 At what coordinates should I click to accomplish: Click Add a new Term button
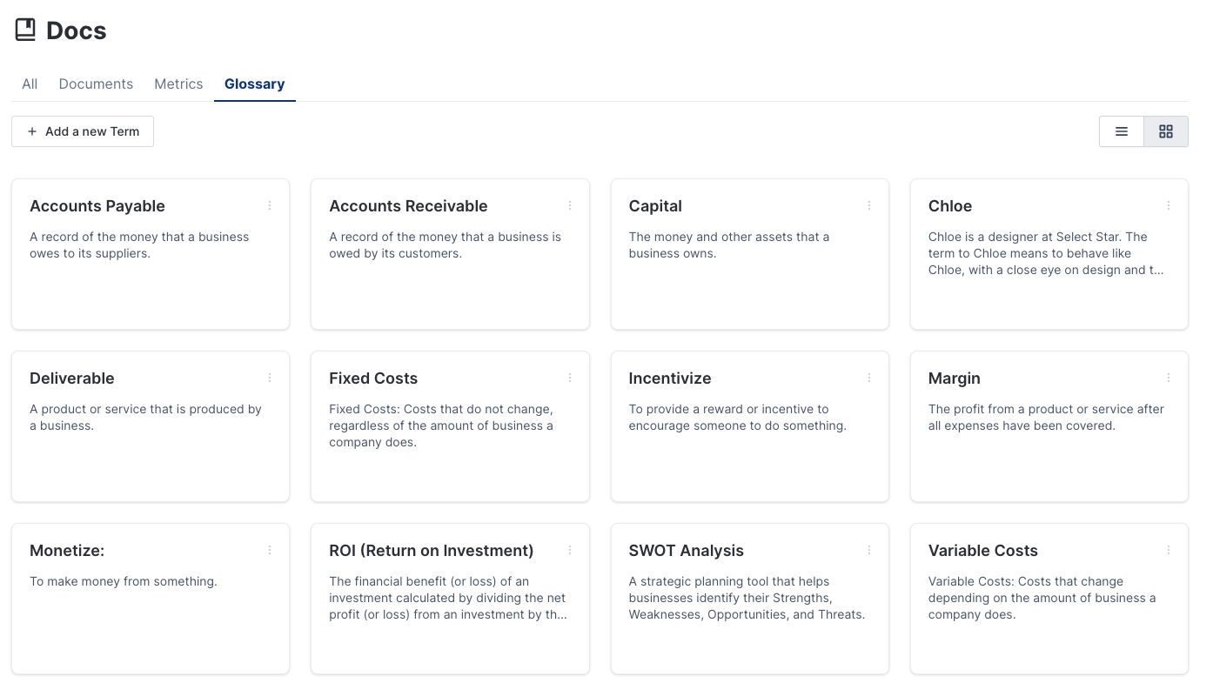(83, 131)
